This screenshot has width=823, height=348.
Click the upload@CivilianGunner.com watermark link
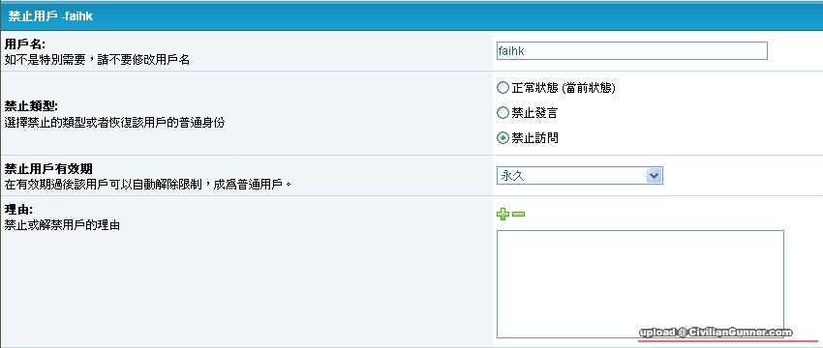pos(716,333)
